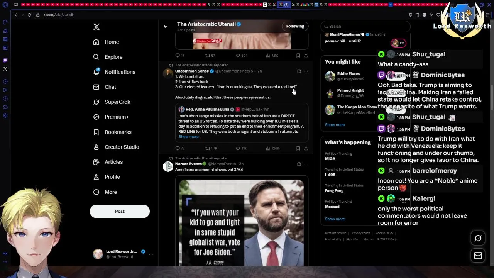Open Creator Studio in sidebar
The image size is (494, 278).
(116, 147)
